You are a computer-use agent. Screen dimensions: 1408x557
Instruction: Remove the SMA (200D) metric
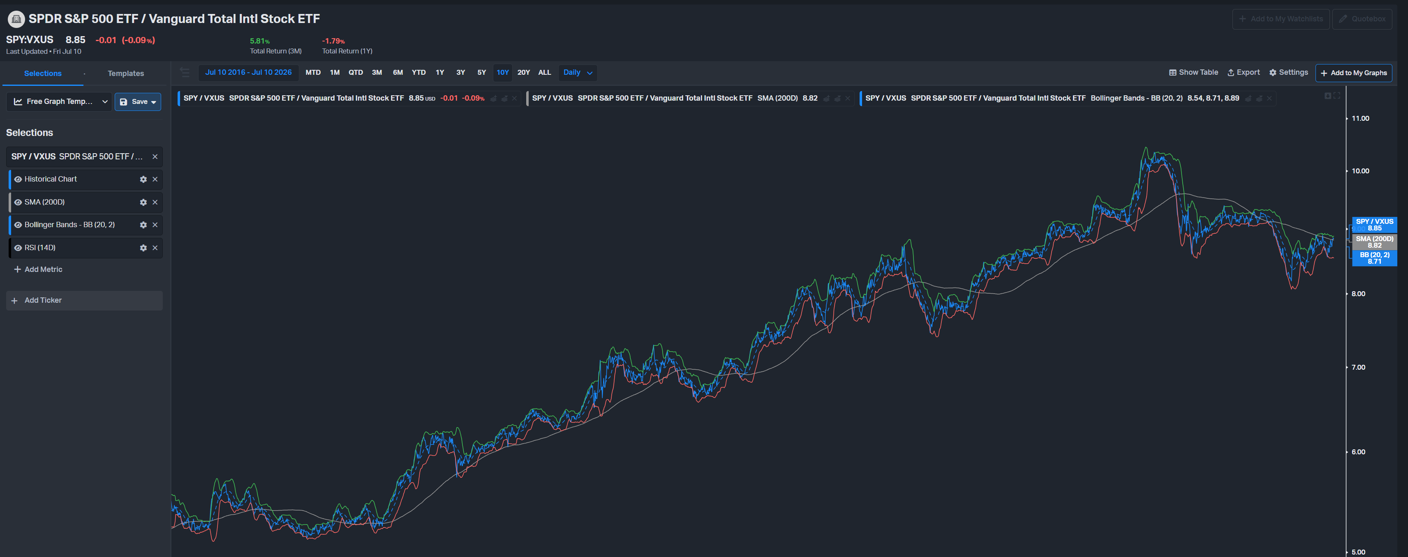(x=155, y=202)
